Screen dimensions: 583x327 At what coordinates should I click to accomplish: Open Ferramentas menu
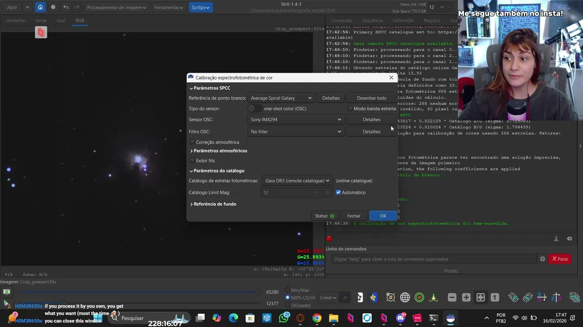pos(169,7)
